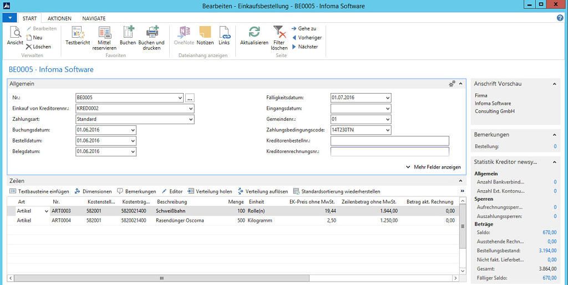The image size is (568, 285).
Task: Switch to the START tab
Action: point(30,18)
